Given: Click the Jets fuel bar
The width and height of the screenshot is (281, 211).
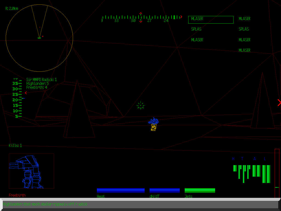Looking at the screenshot, I should (x=200, y=190).
